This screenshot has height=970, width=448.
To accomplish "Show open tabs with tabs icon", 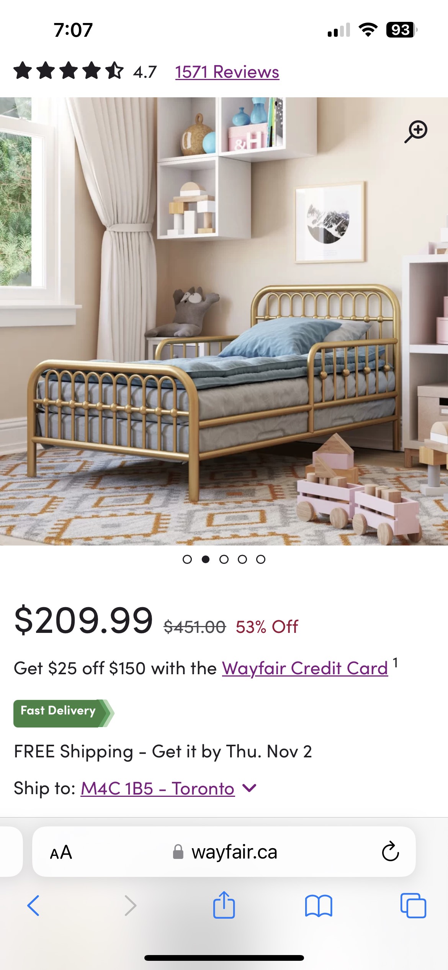I will point(413,906).
